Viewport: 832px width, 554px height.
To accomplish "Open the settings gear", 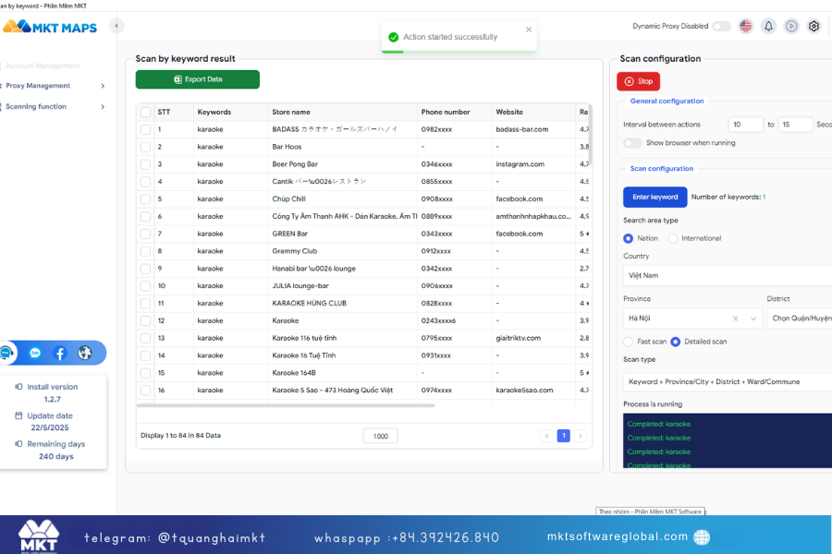I will coord(814,26).
